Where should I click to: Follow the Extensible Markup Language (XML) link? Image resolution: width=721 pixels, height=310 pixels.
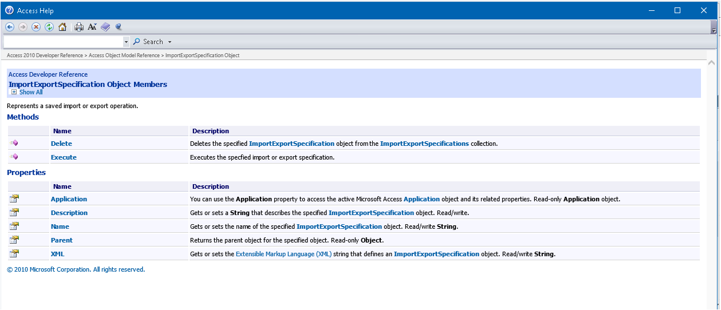point(283,254)
